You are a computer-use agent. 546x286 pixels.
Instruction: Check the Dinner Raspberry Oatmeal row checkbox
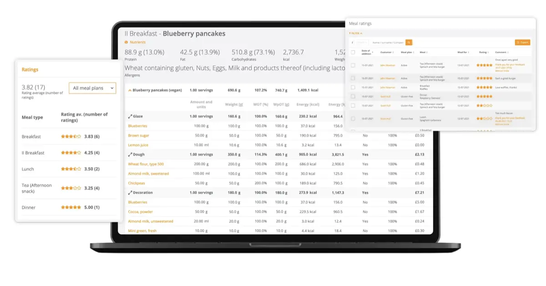pyautogui.click(x=353, y=96)
